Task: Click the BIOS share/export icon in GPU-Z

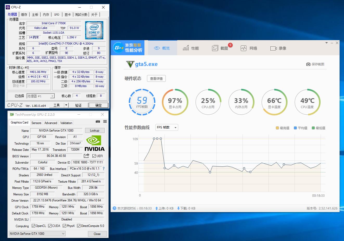Action: [86, 156]
